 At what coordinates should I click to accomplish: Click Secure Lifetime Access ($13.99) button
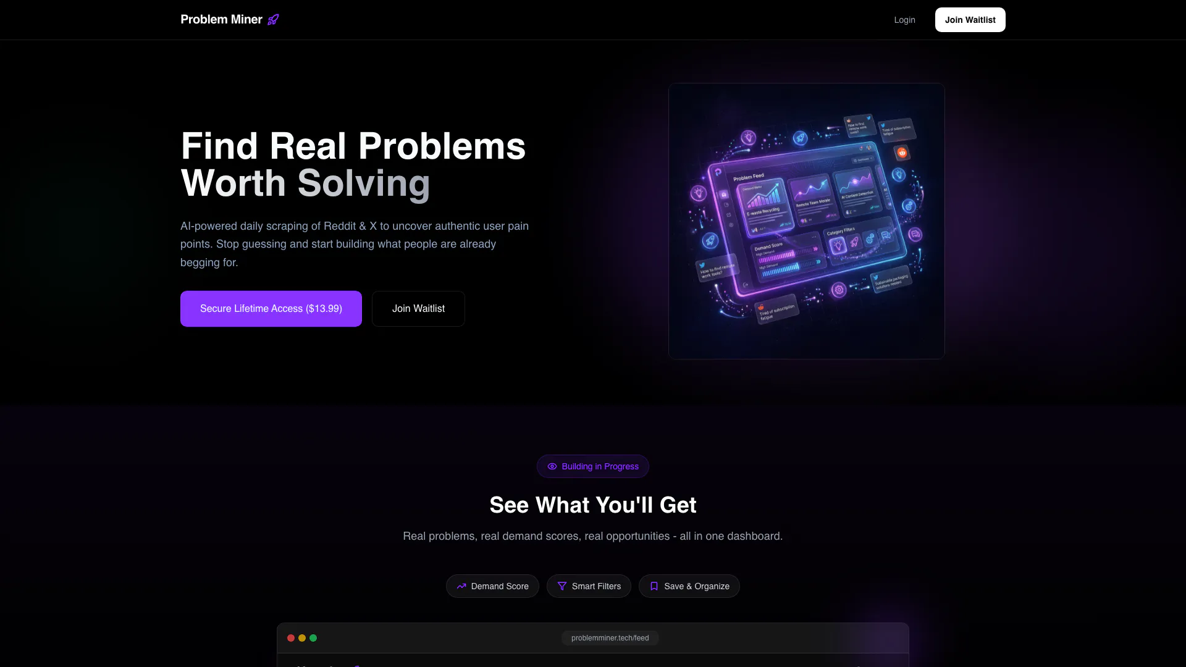[x=271, y=309]
